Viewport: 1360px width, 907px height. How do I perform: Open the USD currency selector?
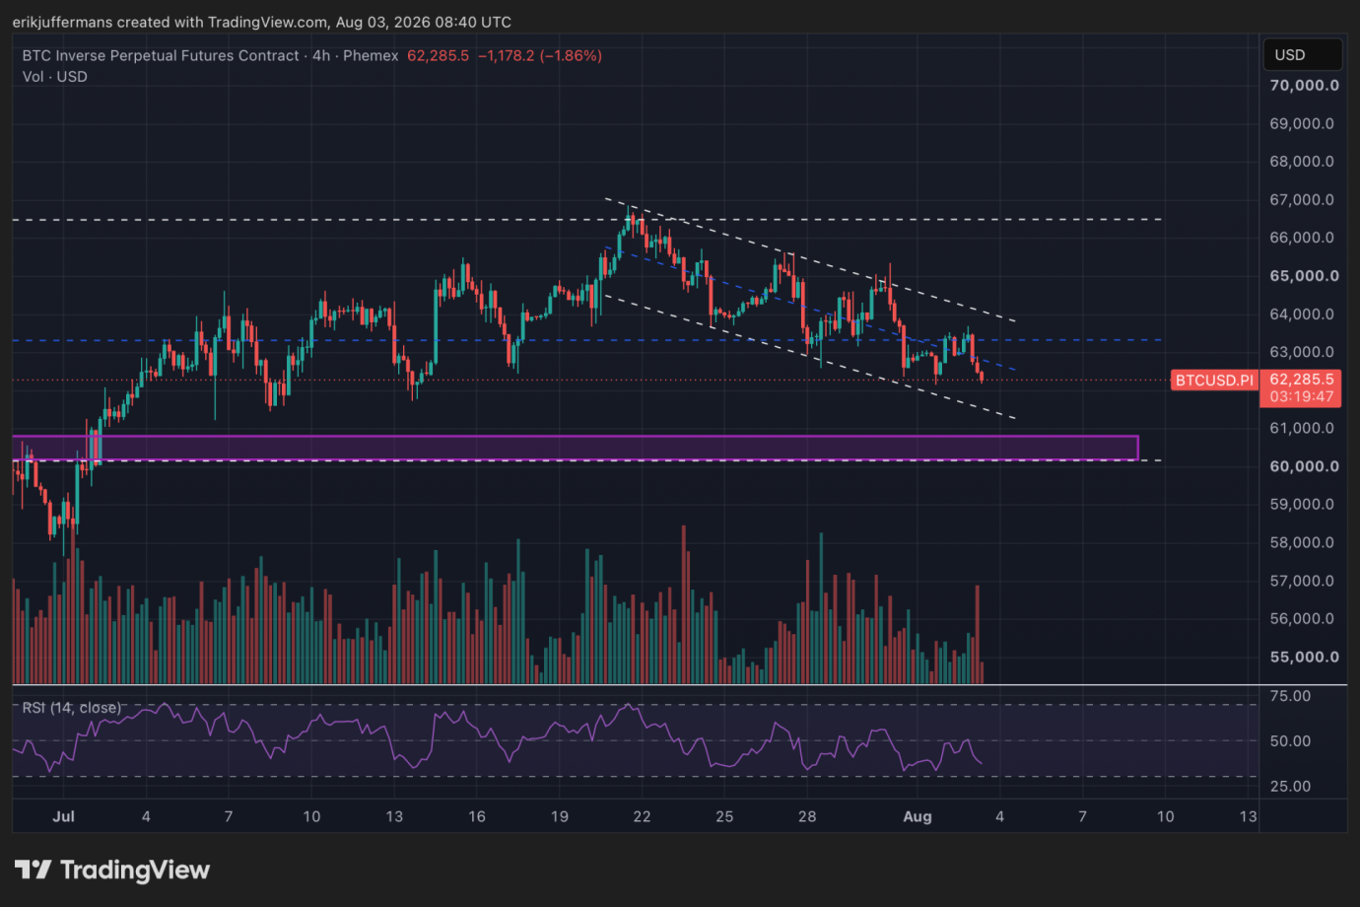(1302, 54)
